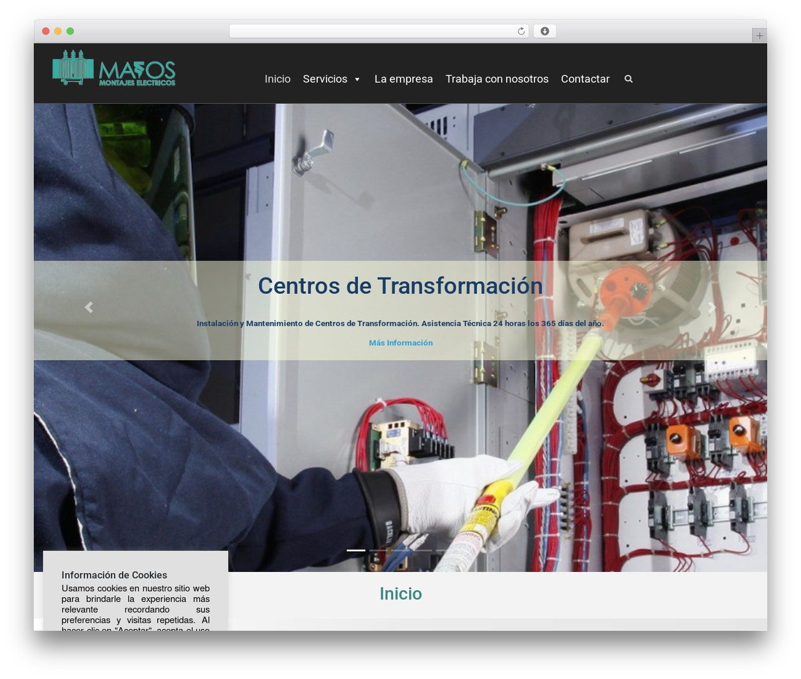Click the Masos Montajes Electricos logo
The image size is (801, 679).
(114, 68)
